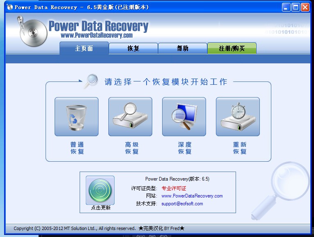
Task: Click the green 点击更新 update icon
Action: coord(100,190)
